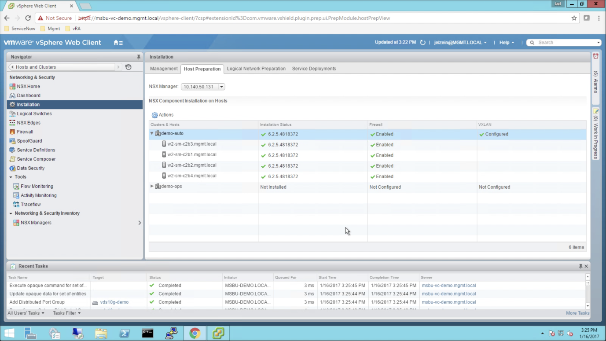Open the Actions gear menu
The image size is (606, 341).
[162, 115]
